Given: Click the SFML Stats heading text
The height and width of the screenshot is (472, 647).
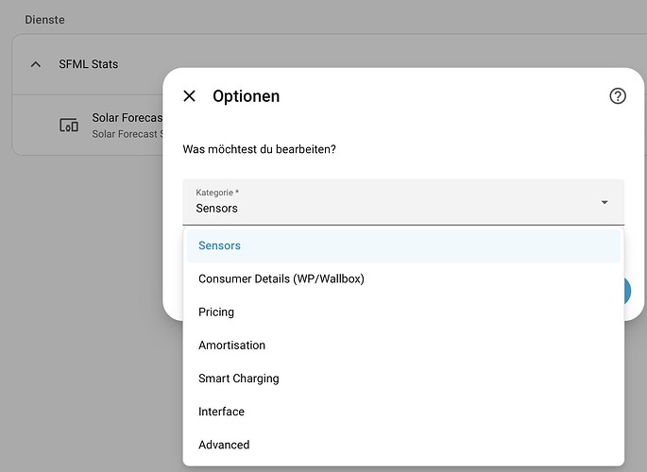Looking at the screenshot, I should point(88,64).
